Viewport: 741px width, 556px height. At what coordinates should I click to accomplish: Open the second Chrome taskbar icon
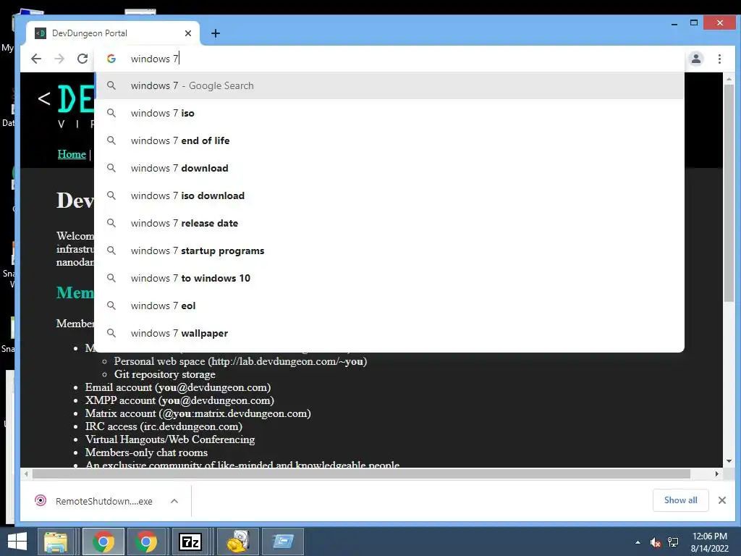coord(146,542)
